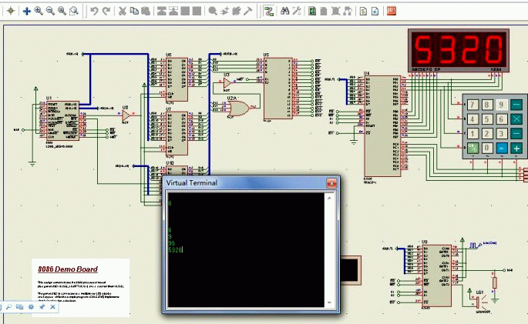Click the redo arrow in toolbar
Image resolution: width=528 pixels, height=324 pixels.
[106, 11]
